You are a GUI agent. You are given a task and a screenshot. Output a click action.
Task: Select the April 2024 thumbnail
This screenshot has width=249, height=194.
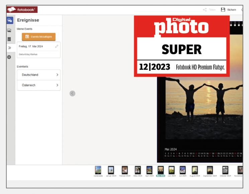(149, 170)
